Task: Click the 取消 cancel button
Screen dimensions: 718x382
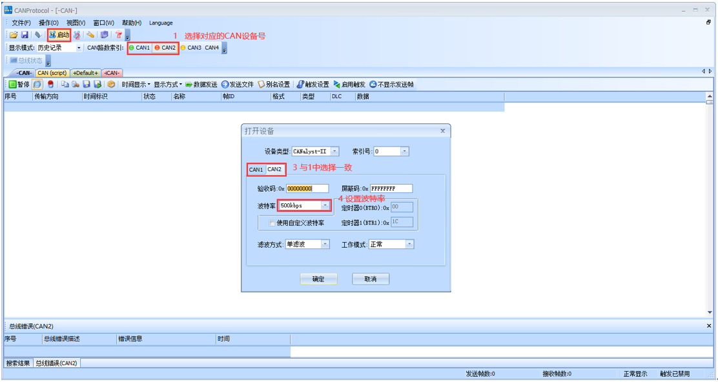Action: pos(371,279)
